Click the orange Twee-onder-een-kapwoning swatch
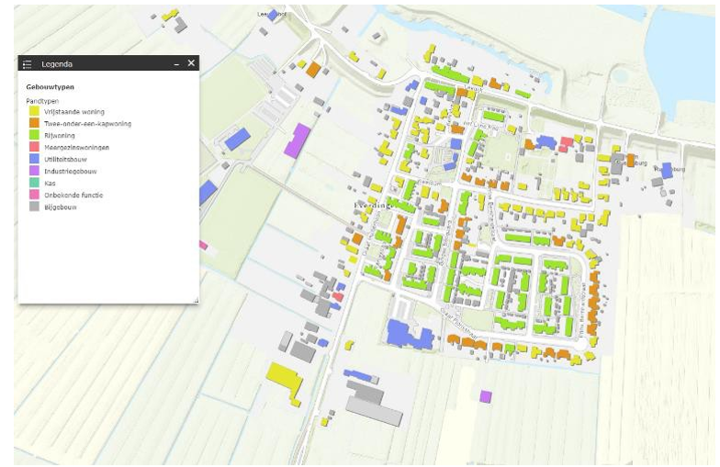This screenshot has height=467, width=720. tap(34, 123)
